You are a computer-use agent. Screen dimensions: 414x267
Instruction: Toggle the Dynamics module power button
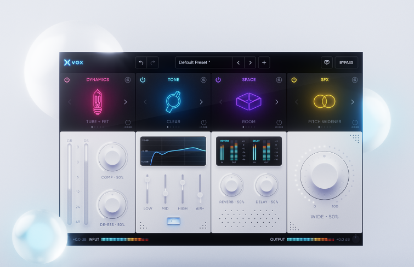[x=67, y=80]
